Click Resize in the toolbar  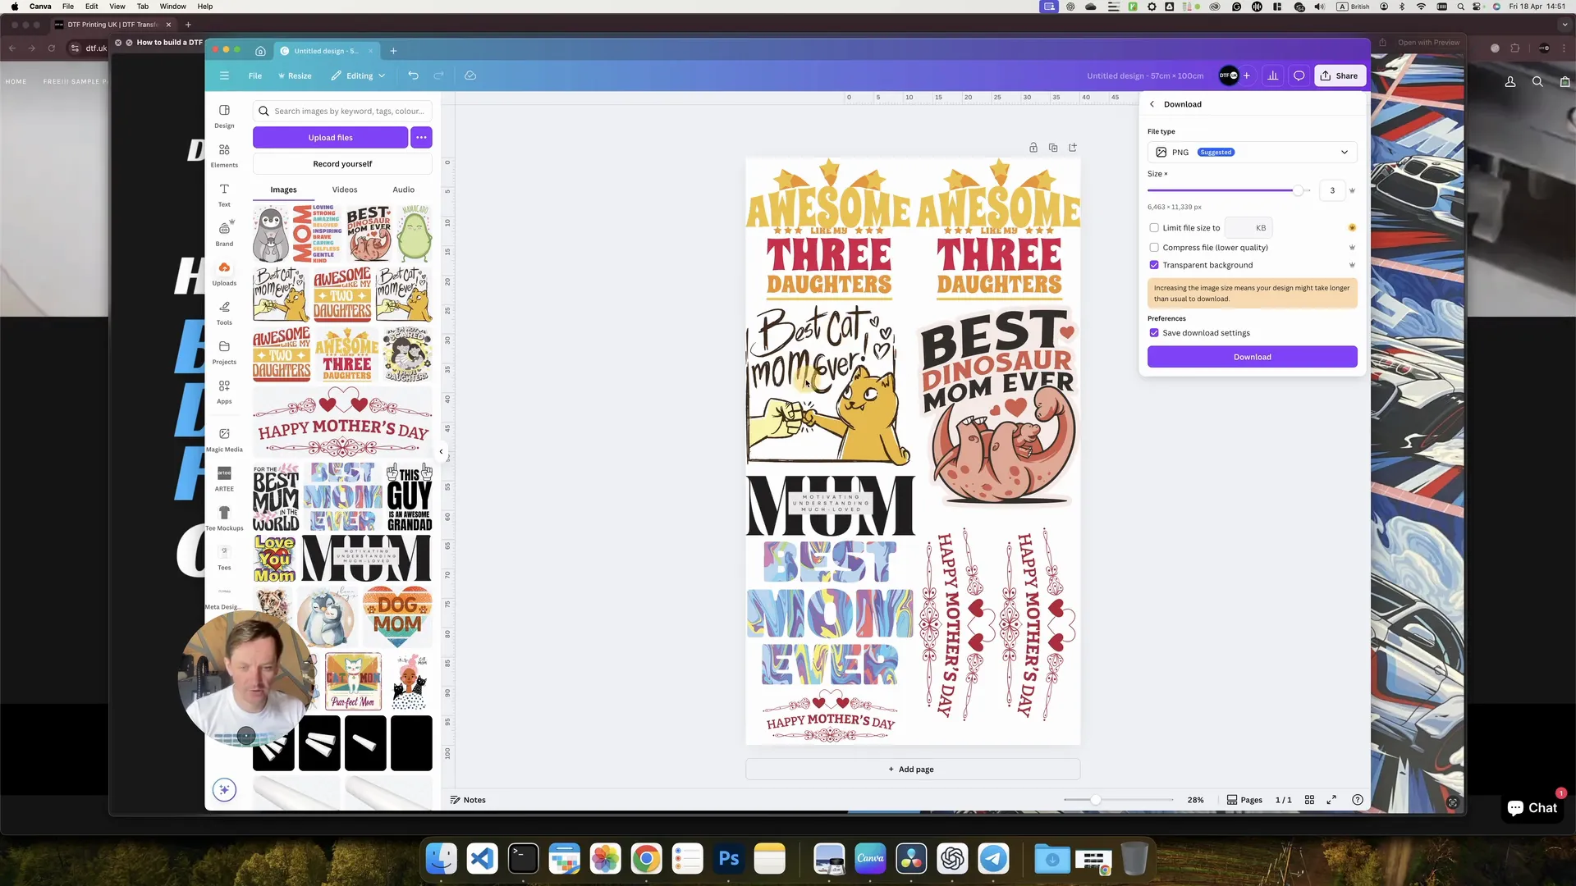(295, 75)
